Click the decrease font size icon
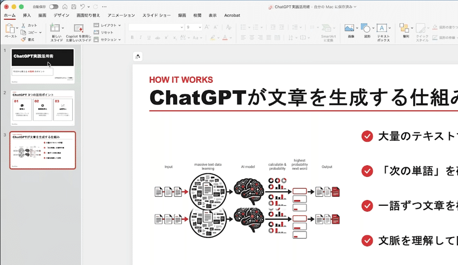 click(x=216, y=27)
